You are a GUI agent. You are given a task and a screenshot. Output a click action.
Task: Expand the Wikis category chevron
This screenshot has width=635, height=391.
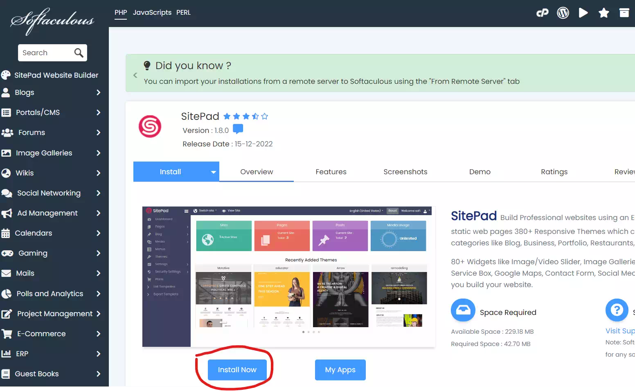click(x=98, y=173)
